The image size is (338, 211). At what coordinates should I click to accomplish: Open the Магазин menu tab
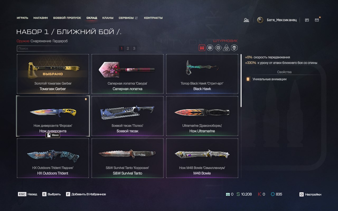coord(41,18)
